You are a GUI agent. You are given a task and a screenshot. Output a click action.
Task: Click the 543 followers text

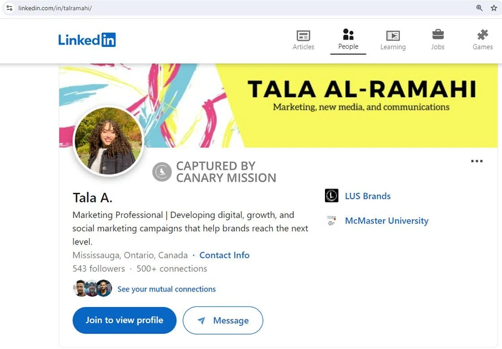point(99,268)
